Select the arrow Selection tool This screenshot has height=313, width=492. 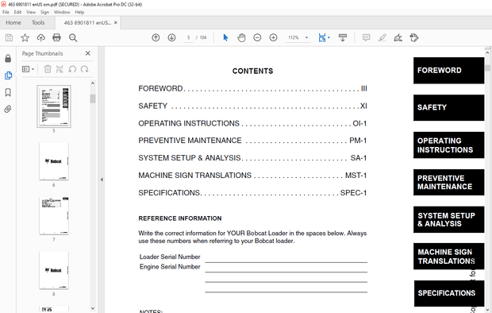click(x=225, y=37)
